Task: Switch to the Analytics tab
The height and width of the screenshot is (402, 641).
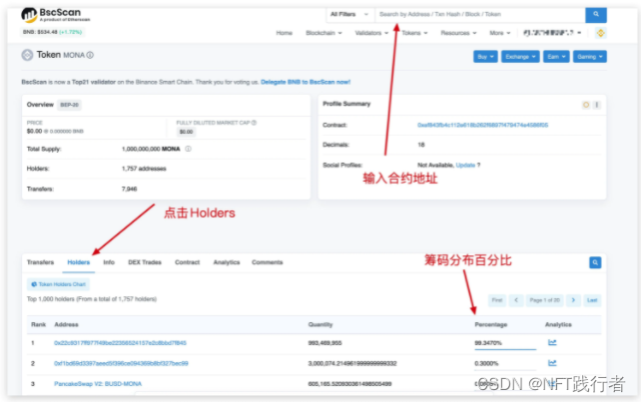Action: click(227, 262)
